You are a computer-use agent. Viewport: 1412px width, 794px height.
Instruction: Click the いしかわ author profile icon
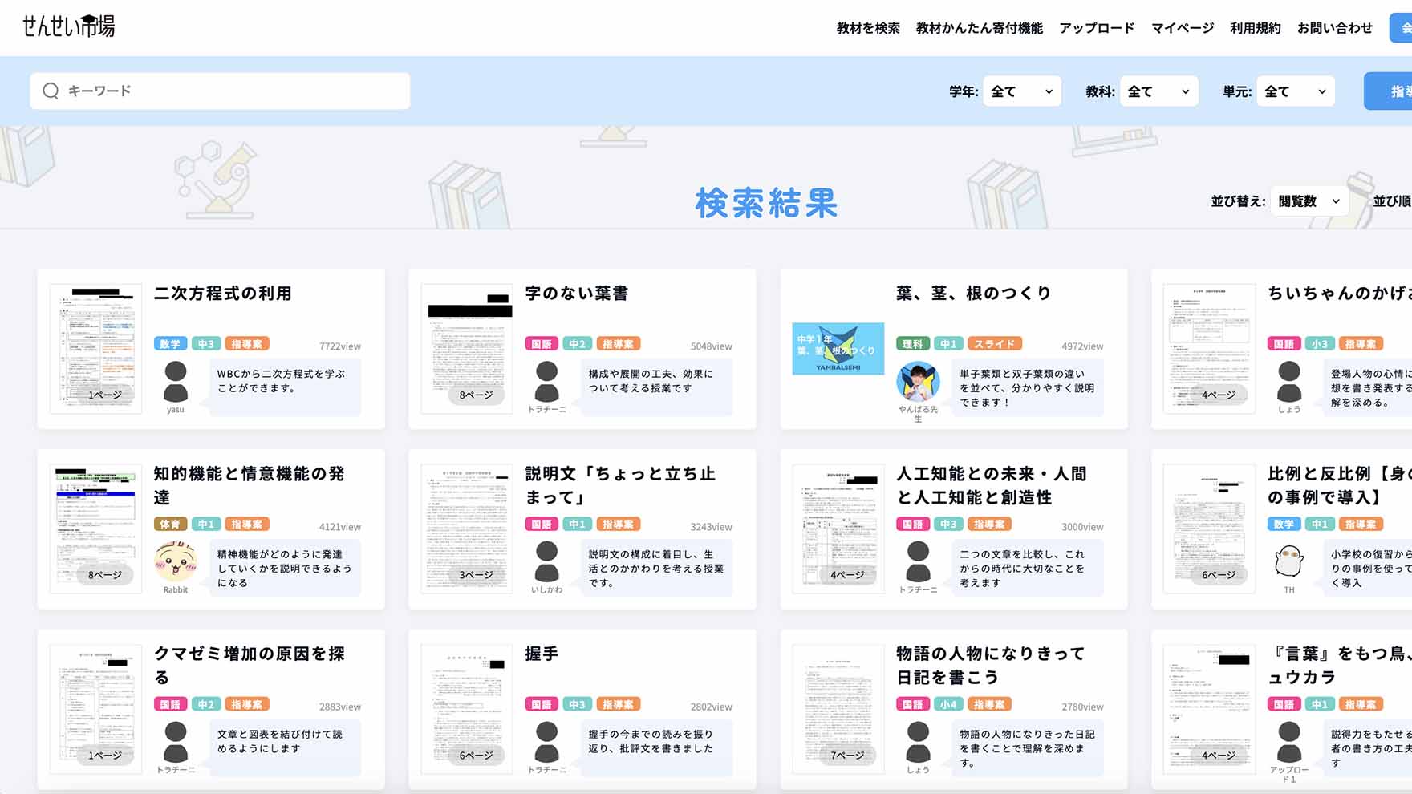pyautogui.click(x=546, y=561)
